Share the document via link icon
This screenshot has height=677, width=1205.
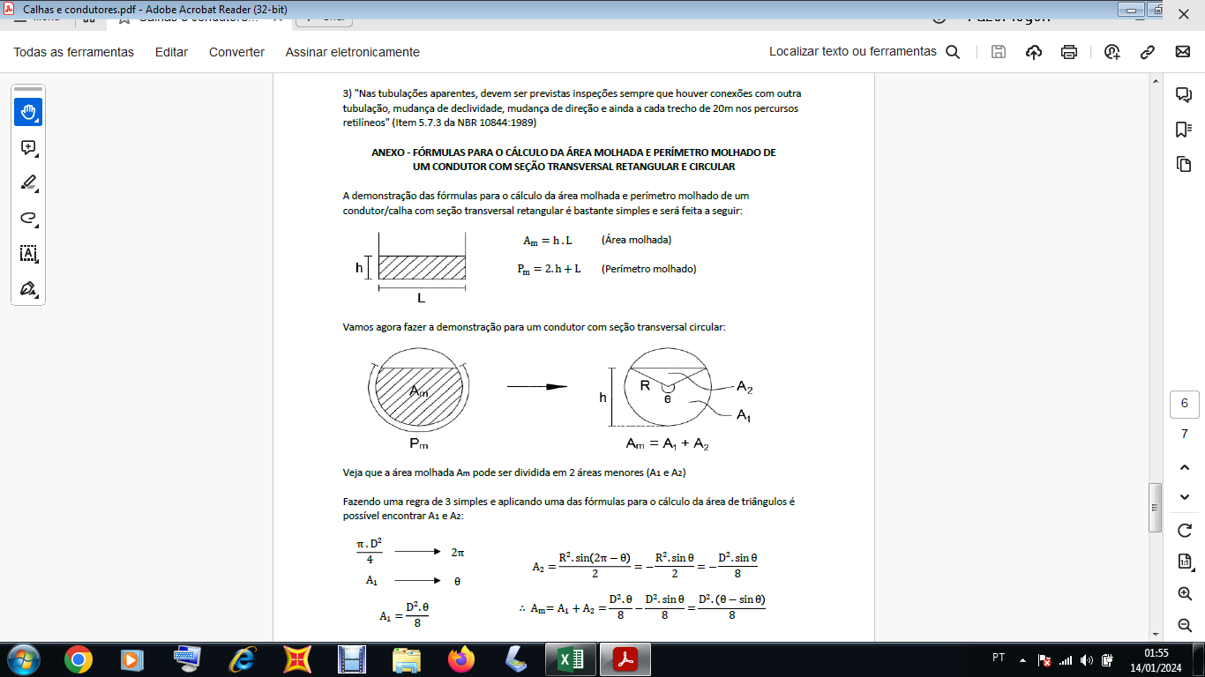pyautogui.click(x=1148, y=52)
